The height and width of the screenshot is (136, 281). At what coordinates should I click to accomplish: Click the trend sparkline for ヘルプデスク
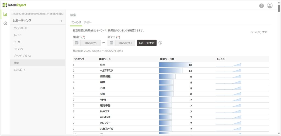[x=229, y=71]
